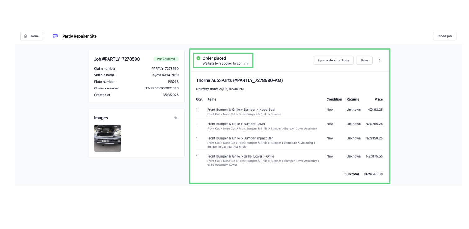This screenshot has height=229, width=469.
Task: Click the Delivery date 21/03 text
Action: [x=220, y=89]
